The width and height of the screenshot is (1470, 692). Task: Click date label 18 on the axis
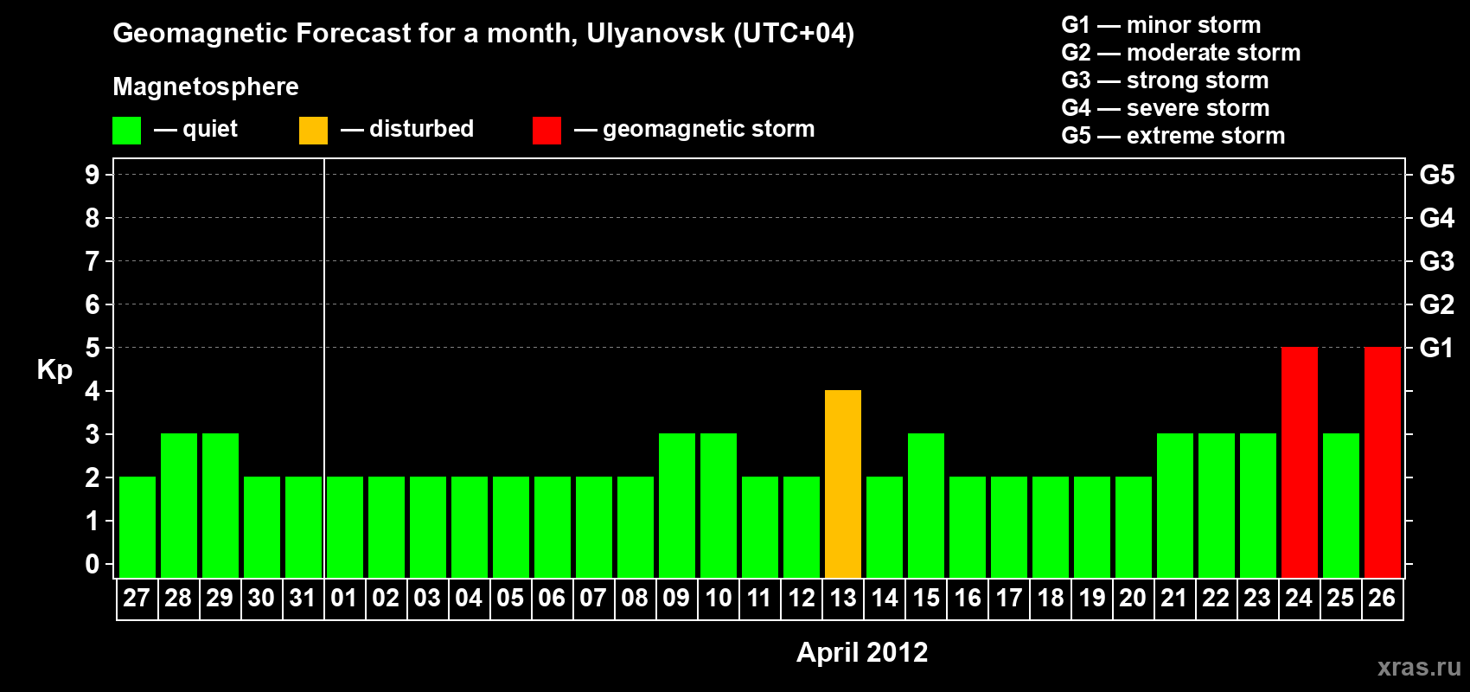tap(1050, 599)
